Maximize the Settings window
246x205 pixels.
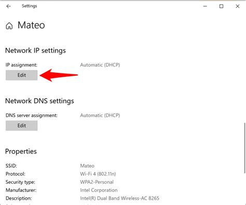[x=221, y=6]
